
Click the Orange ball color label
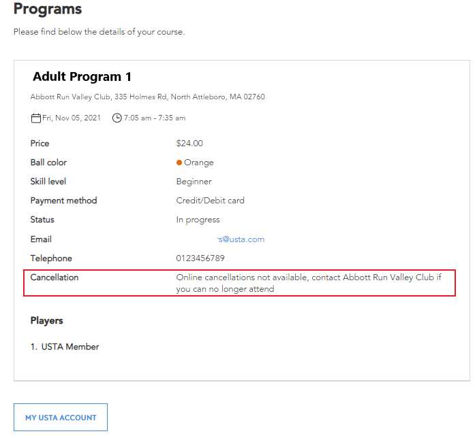click(x=199, y=163)
